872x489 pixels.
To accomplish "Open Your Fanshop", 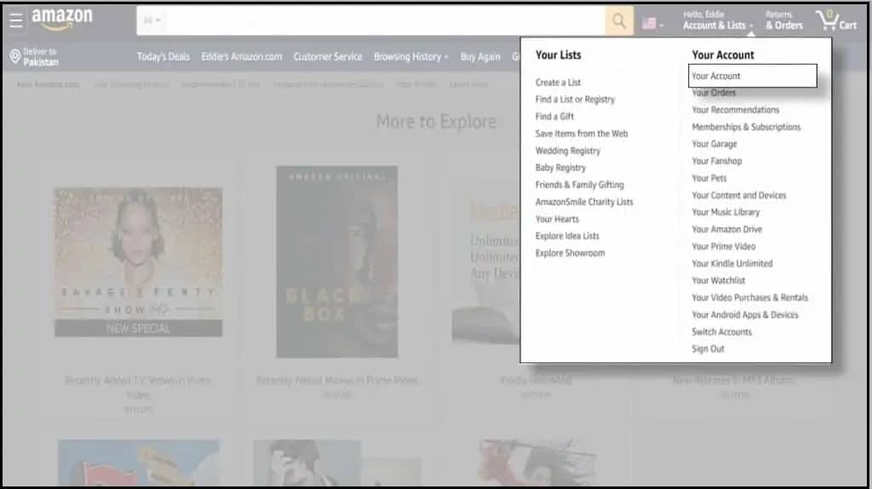I will (716, 161).
